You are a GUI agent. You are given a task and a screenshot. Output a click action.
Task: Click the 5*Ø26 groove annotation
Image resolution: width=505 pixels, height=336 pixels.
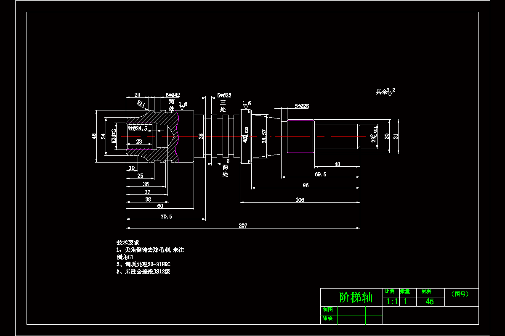(302, 106)
